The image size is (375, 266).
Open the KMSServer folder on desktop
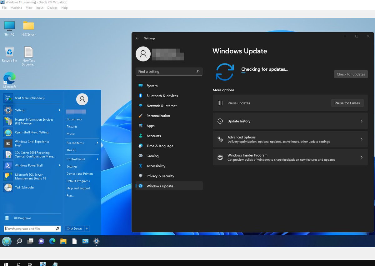click(28, 28)
